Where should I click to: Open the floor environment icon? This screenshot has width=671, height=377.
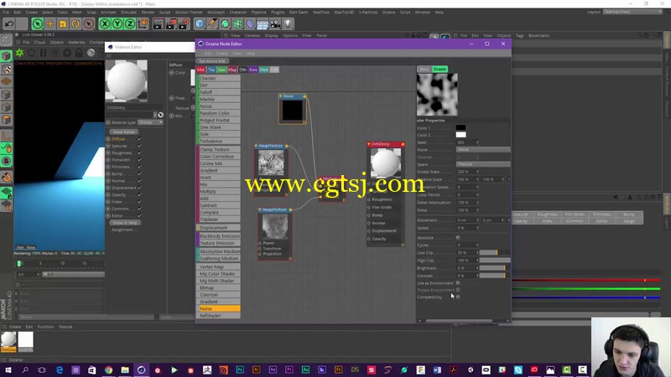[x=263, y=24]
